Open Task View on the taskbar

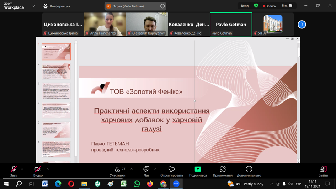pyautogui.click(x=32, y=184)
